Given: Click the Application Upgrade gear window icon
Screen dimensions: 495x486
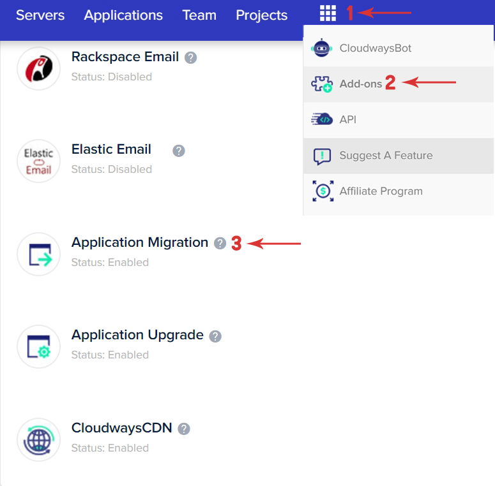Looking at the screenshot, I should click(x=38, y=346).
